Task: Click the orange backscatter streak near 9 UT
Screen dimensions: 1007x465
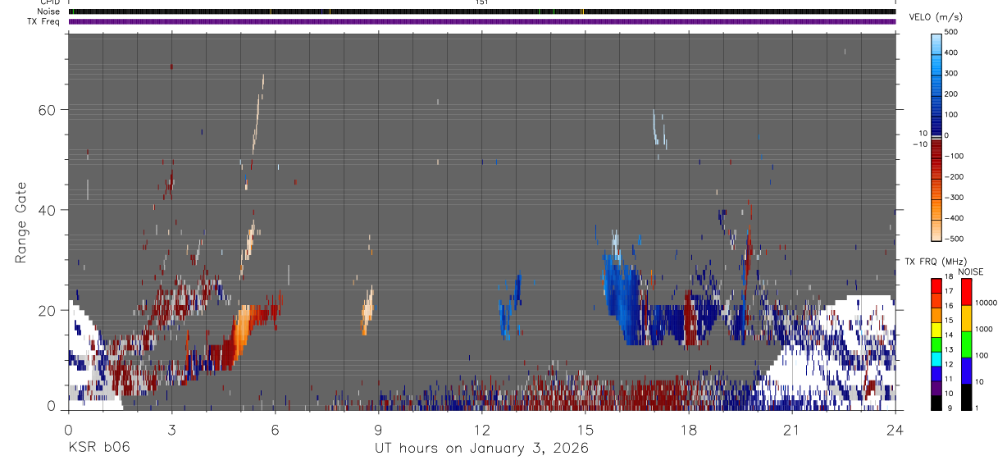Action: (x=367, y=312)
